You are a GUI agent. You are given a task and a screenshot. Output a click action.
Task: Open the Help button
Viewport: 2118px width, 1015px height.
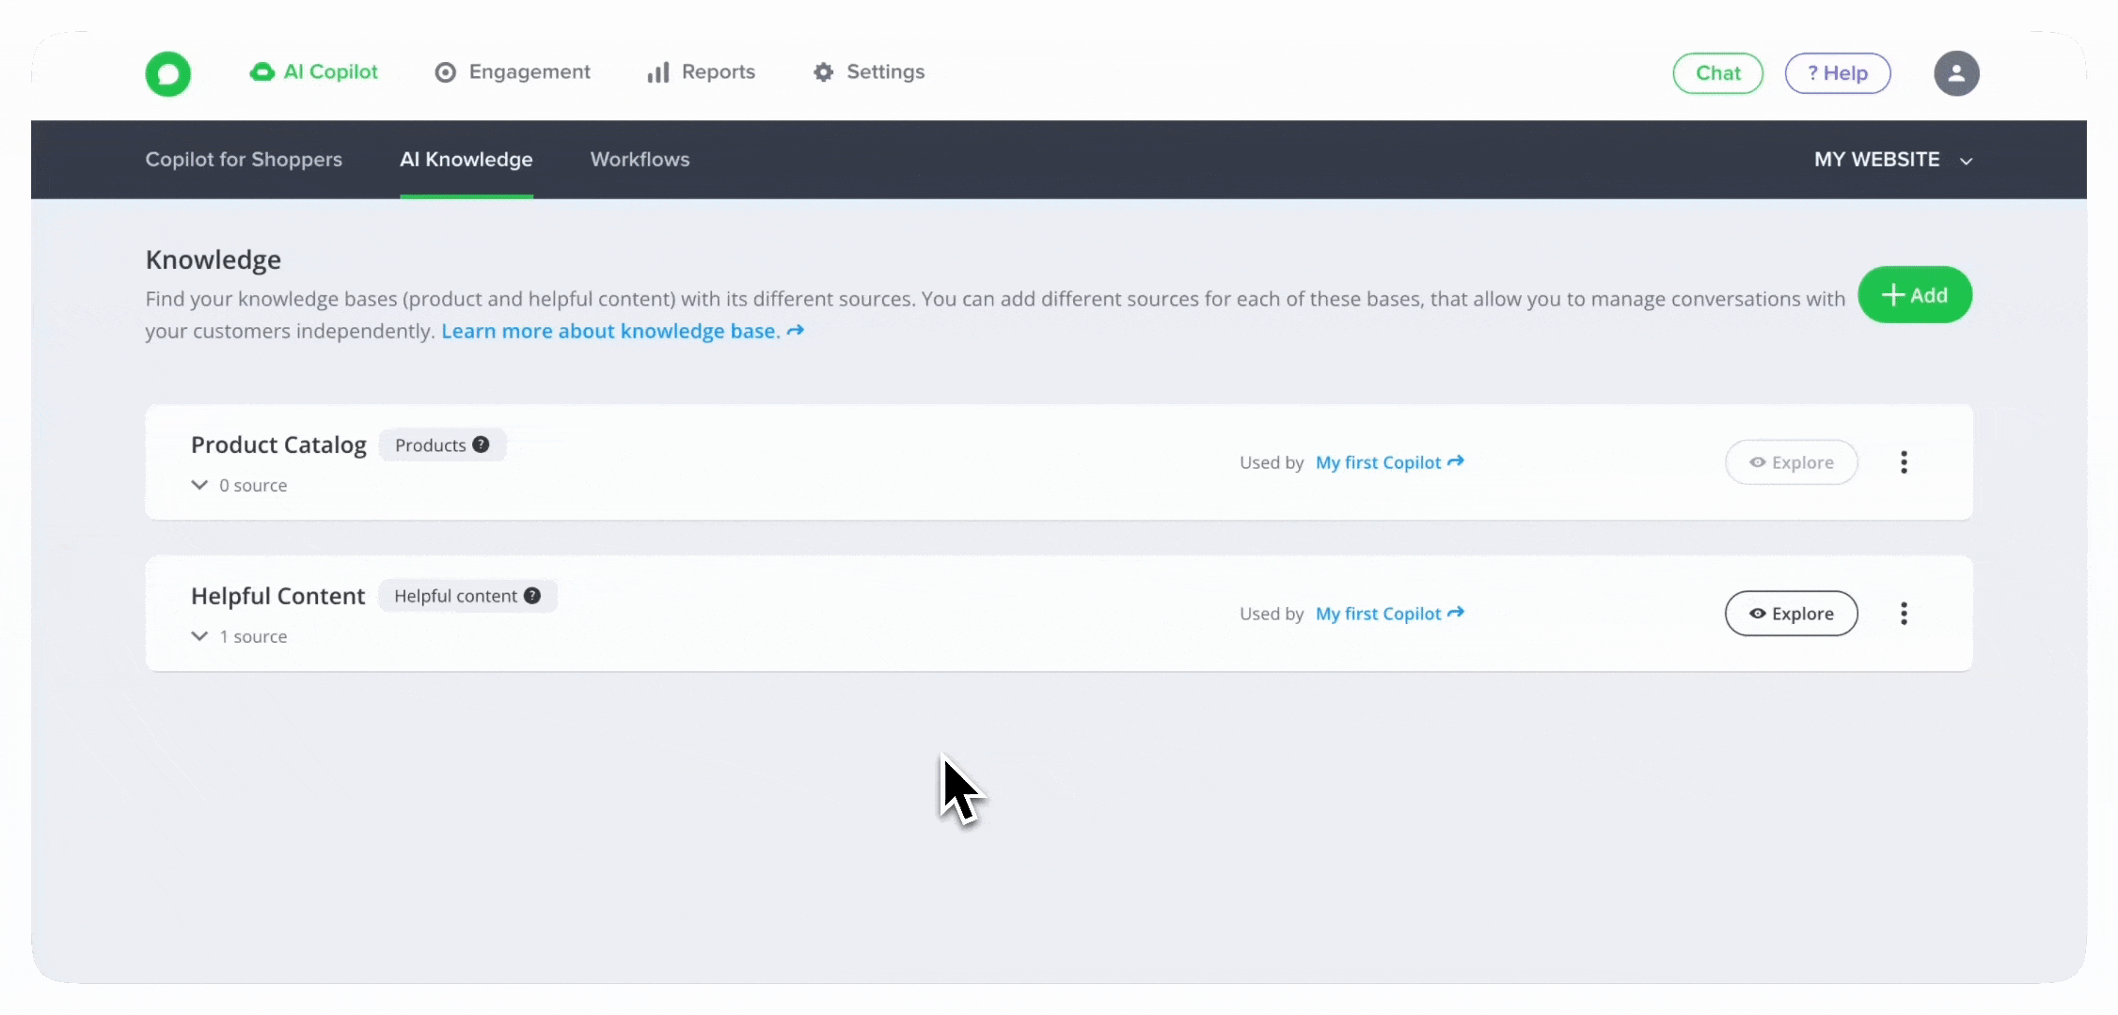(x=1837, y=73)
